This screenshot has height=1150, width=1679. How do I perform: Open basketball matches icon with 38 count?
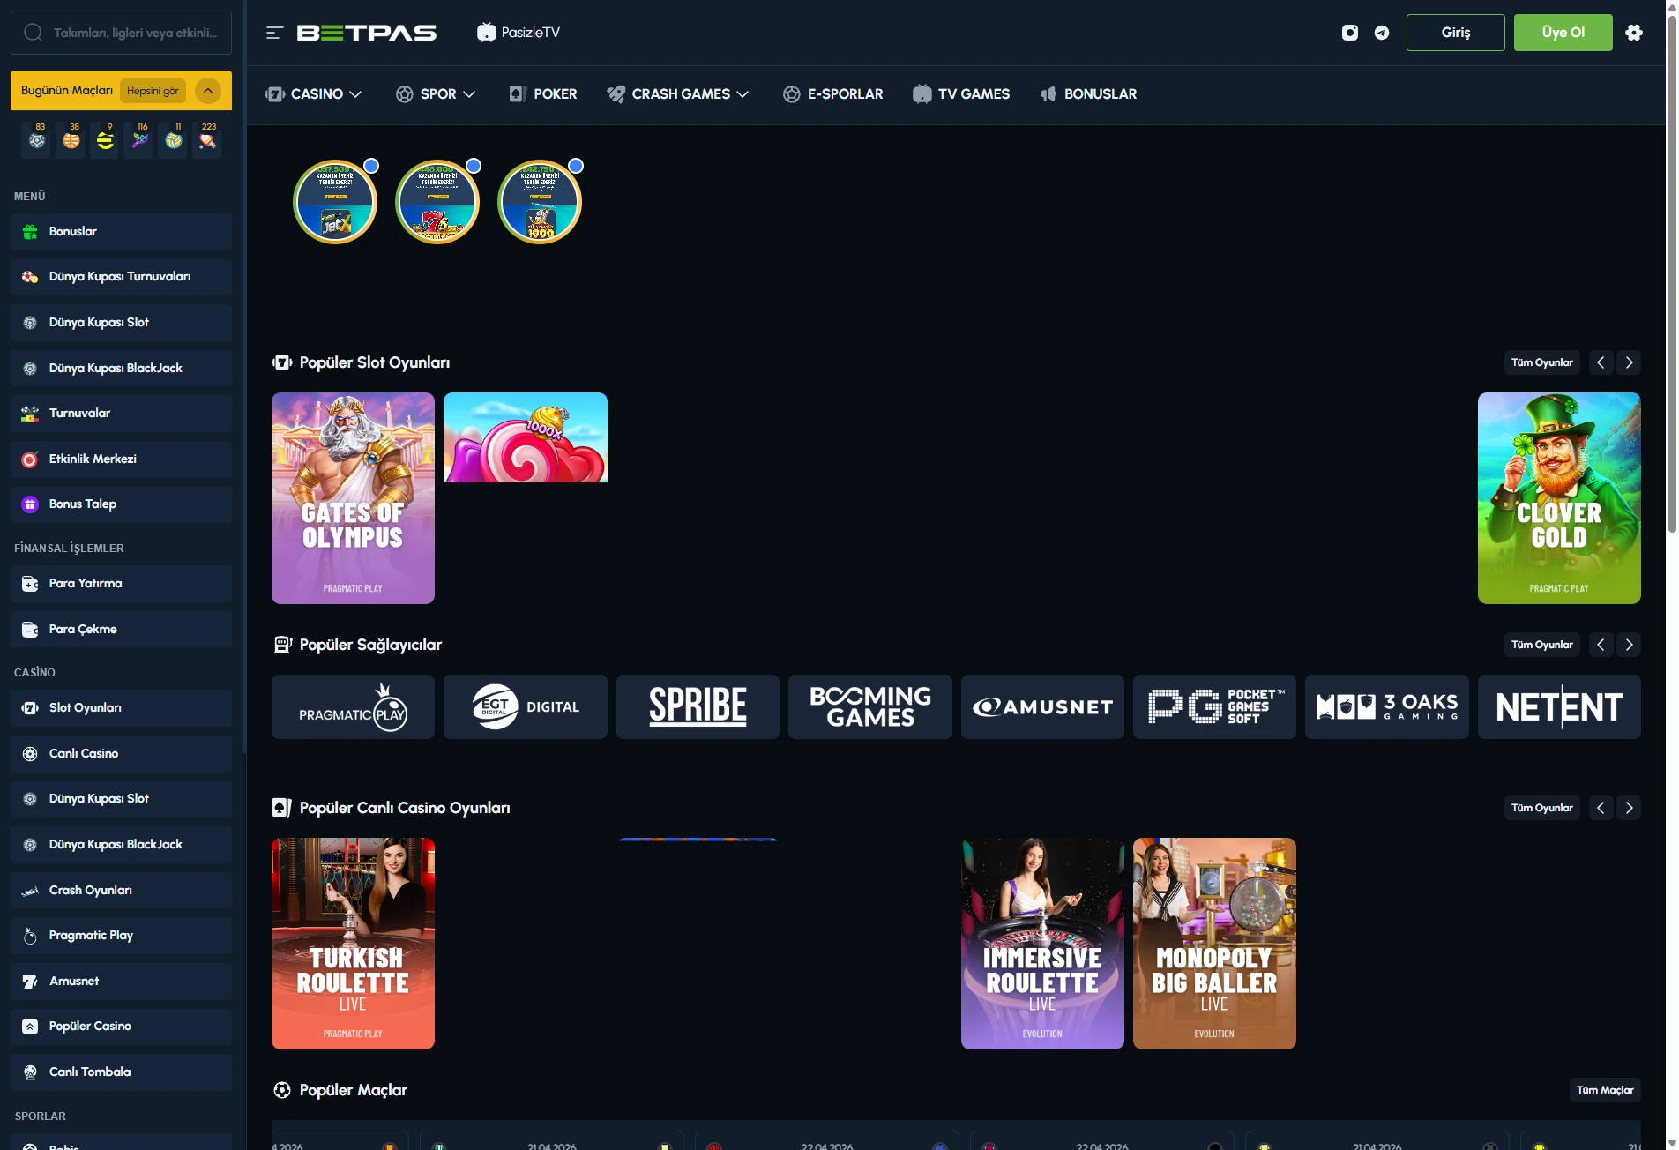(71, 139)
